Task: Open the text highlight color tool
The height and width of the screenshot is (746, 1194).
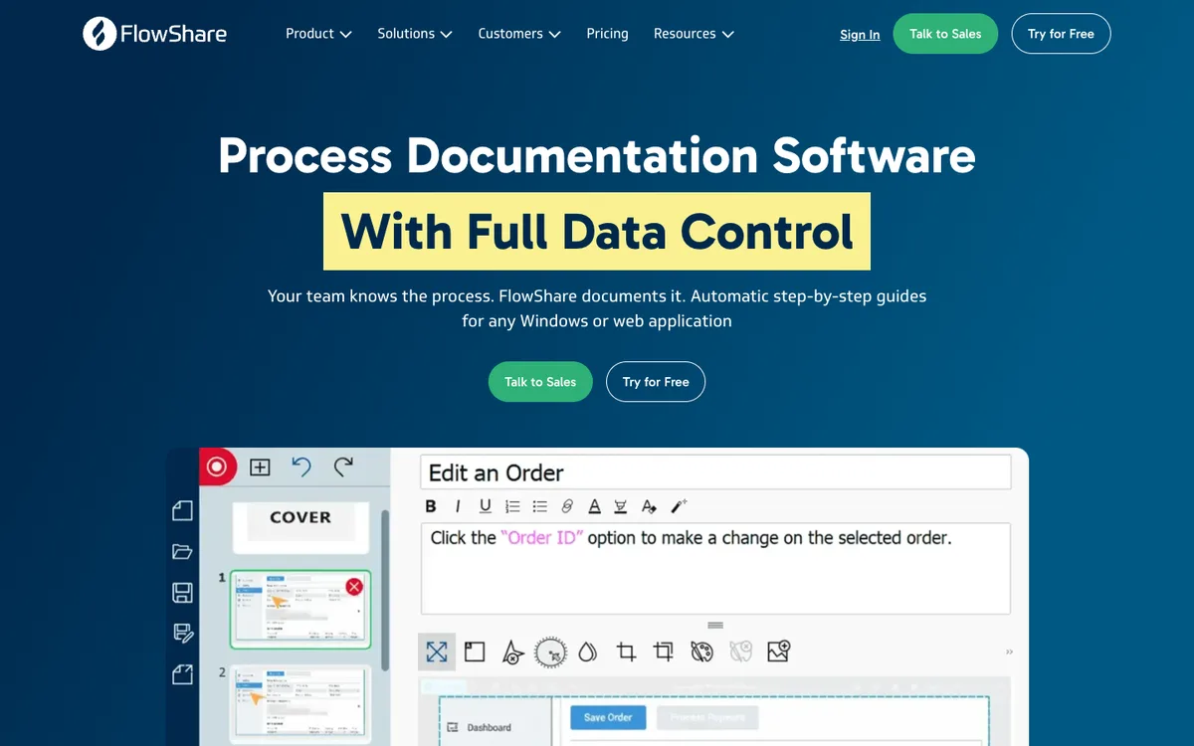Action: click(621, 506)
